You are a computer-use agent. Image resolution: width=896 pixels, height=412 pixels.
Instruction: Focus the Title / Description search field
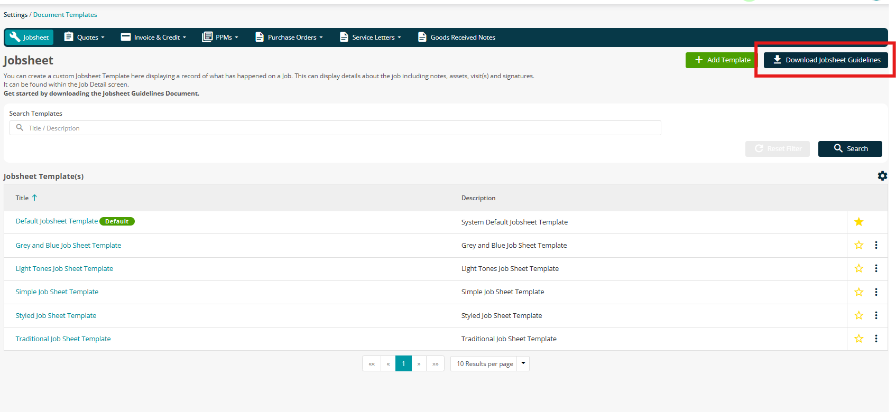tap(335, 128)
